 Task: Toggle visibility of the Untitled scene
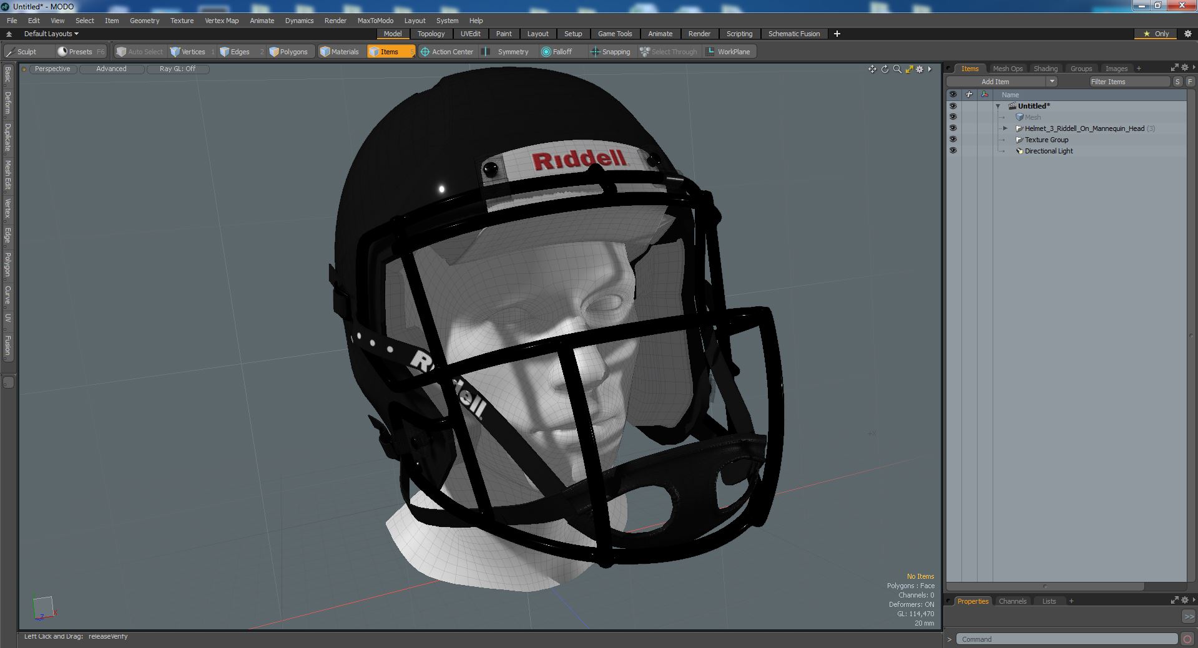(x=953, y=106)
